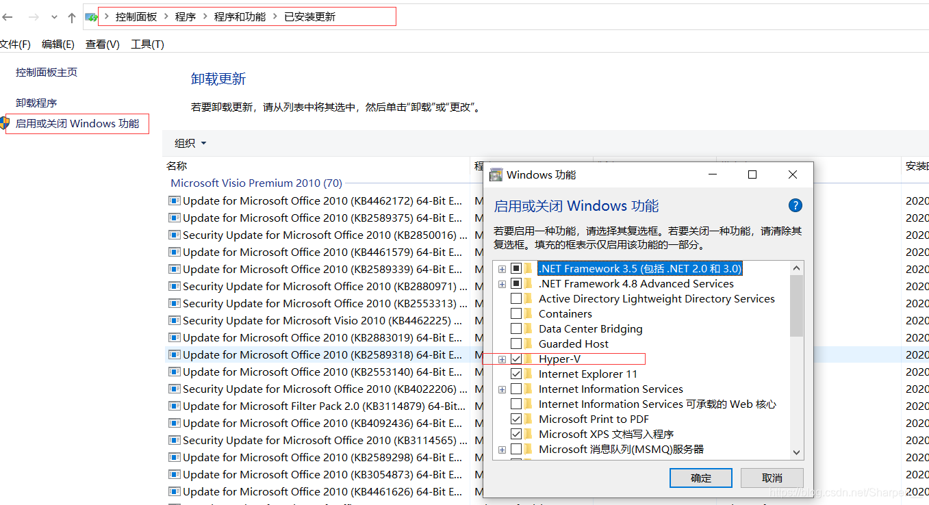Viewport: 929px width, 505px height.
Task: Expand Internet Information Services node
Action: point(502,389)
